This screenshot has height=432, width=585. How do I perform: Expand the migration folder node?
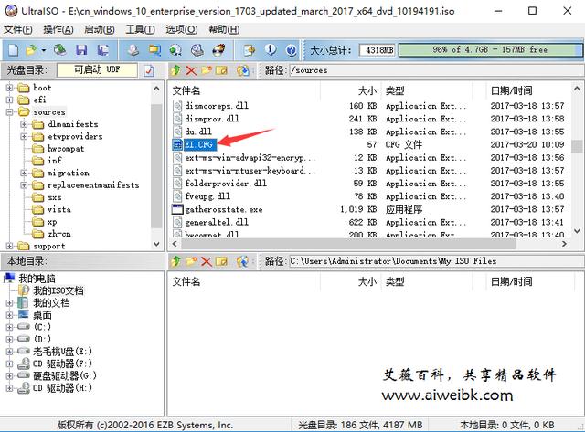[x=24, y=173]
